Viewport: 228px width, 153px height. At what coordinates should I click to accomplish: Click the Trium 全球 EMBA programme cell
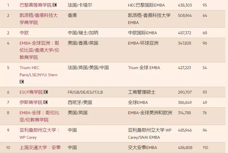pyautogui.click(x=144, y=68)
